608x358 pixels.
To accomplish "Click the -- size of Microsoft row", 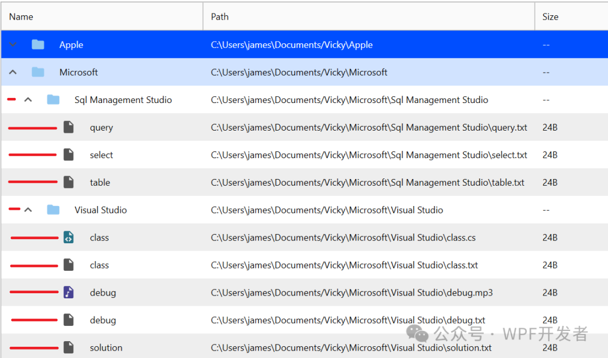I will (x=546, y=73).
